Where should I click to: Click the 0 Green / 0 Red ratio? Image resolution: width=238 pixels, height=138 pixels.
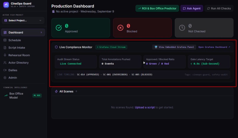157,64
